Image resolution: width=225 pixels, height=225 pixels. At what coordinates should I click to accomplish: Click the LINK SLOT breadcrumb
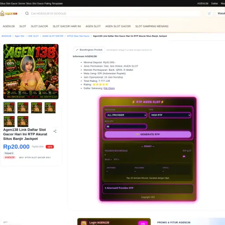pos(33,36)
